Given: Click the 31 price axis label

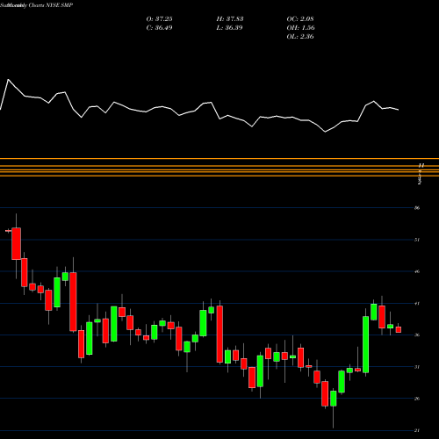Looking at the screenshot, I should click(417, 367).
